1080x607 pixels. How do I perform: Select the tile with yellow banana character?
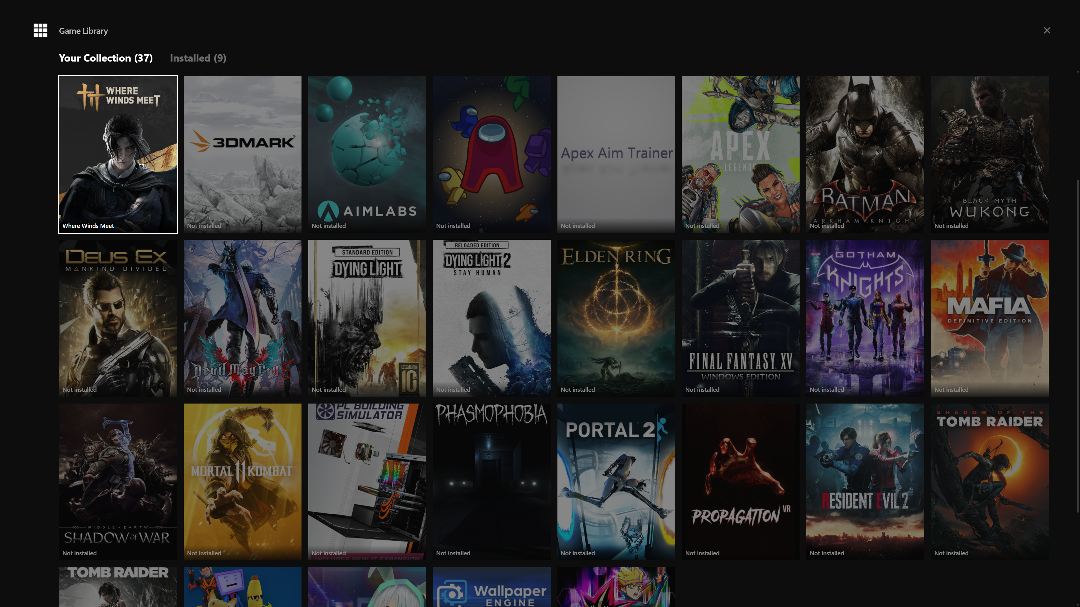coord(242,587)
